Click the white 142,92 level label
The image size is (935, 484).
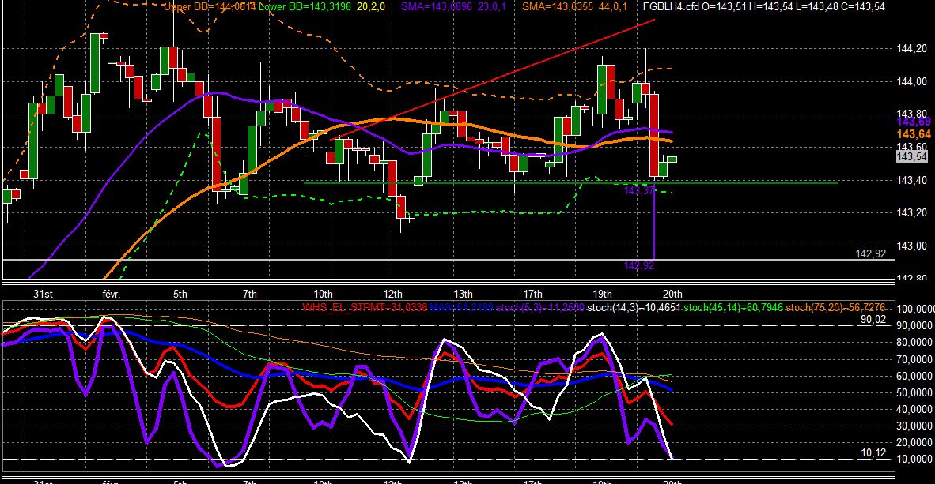(871, 254)
